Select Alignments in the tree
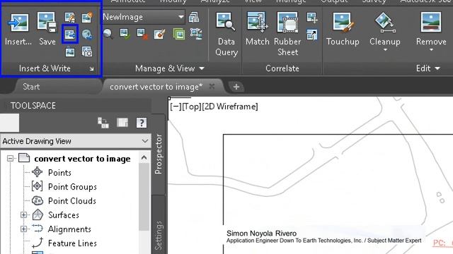The image size is (453, 254). (69, 229)
